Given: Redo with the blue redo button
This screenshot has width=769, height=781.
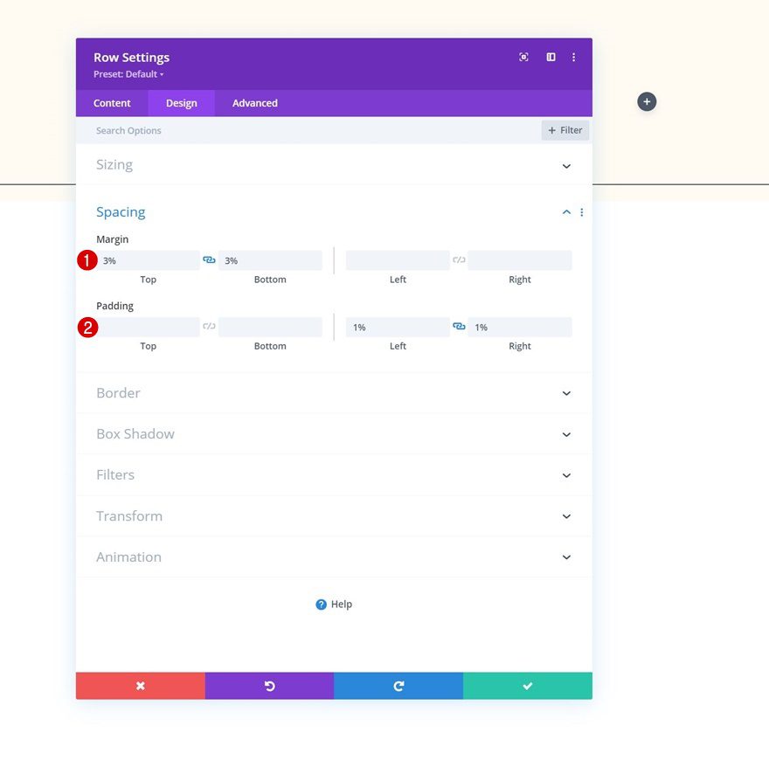Looking at the screenshot, I should (398, 686).
